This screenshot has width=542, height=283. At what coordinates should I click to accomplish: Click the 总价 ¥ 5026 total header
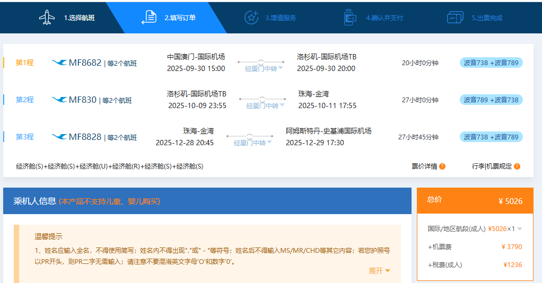(475, 200)
